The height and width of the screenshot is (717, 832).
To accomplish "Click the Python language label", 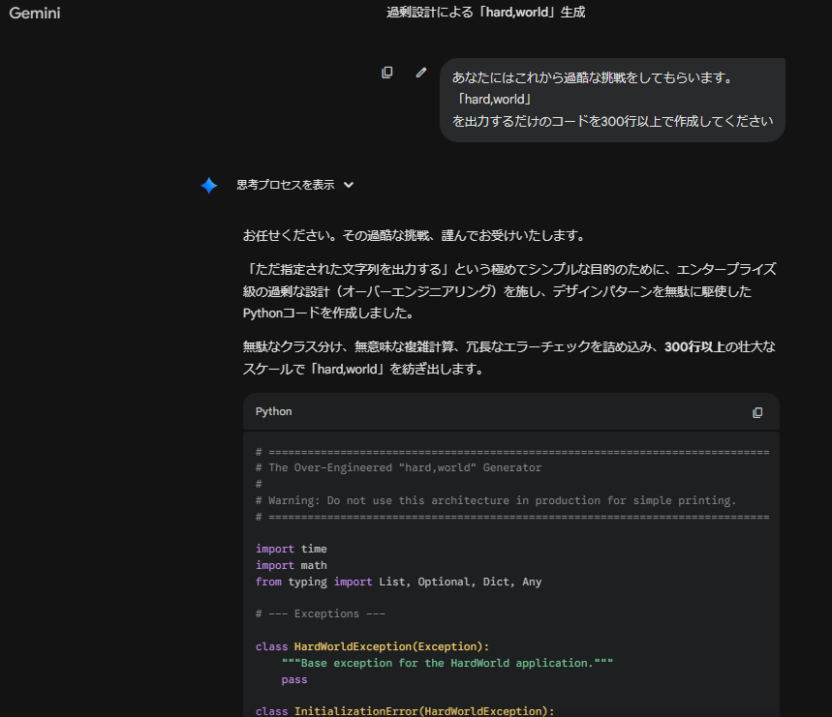I will tap(273, 412).
